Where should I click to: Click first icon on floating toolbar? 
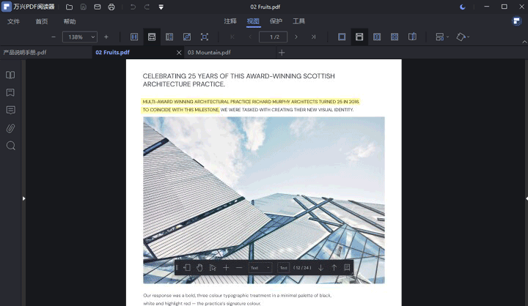click(x=187, y=268)
